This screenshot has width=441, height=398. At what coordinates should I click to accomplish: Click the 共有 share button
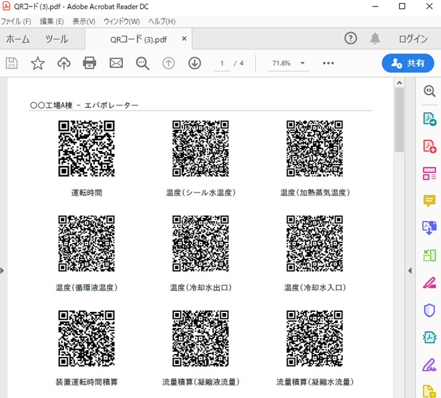tap(408, 63)
